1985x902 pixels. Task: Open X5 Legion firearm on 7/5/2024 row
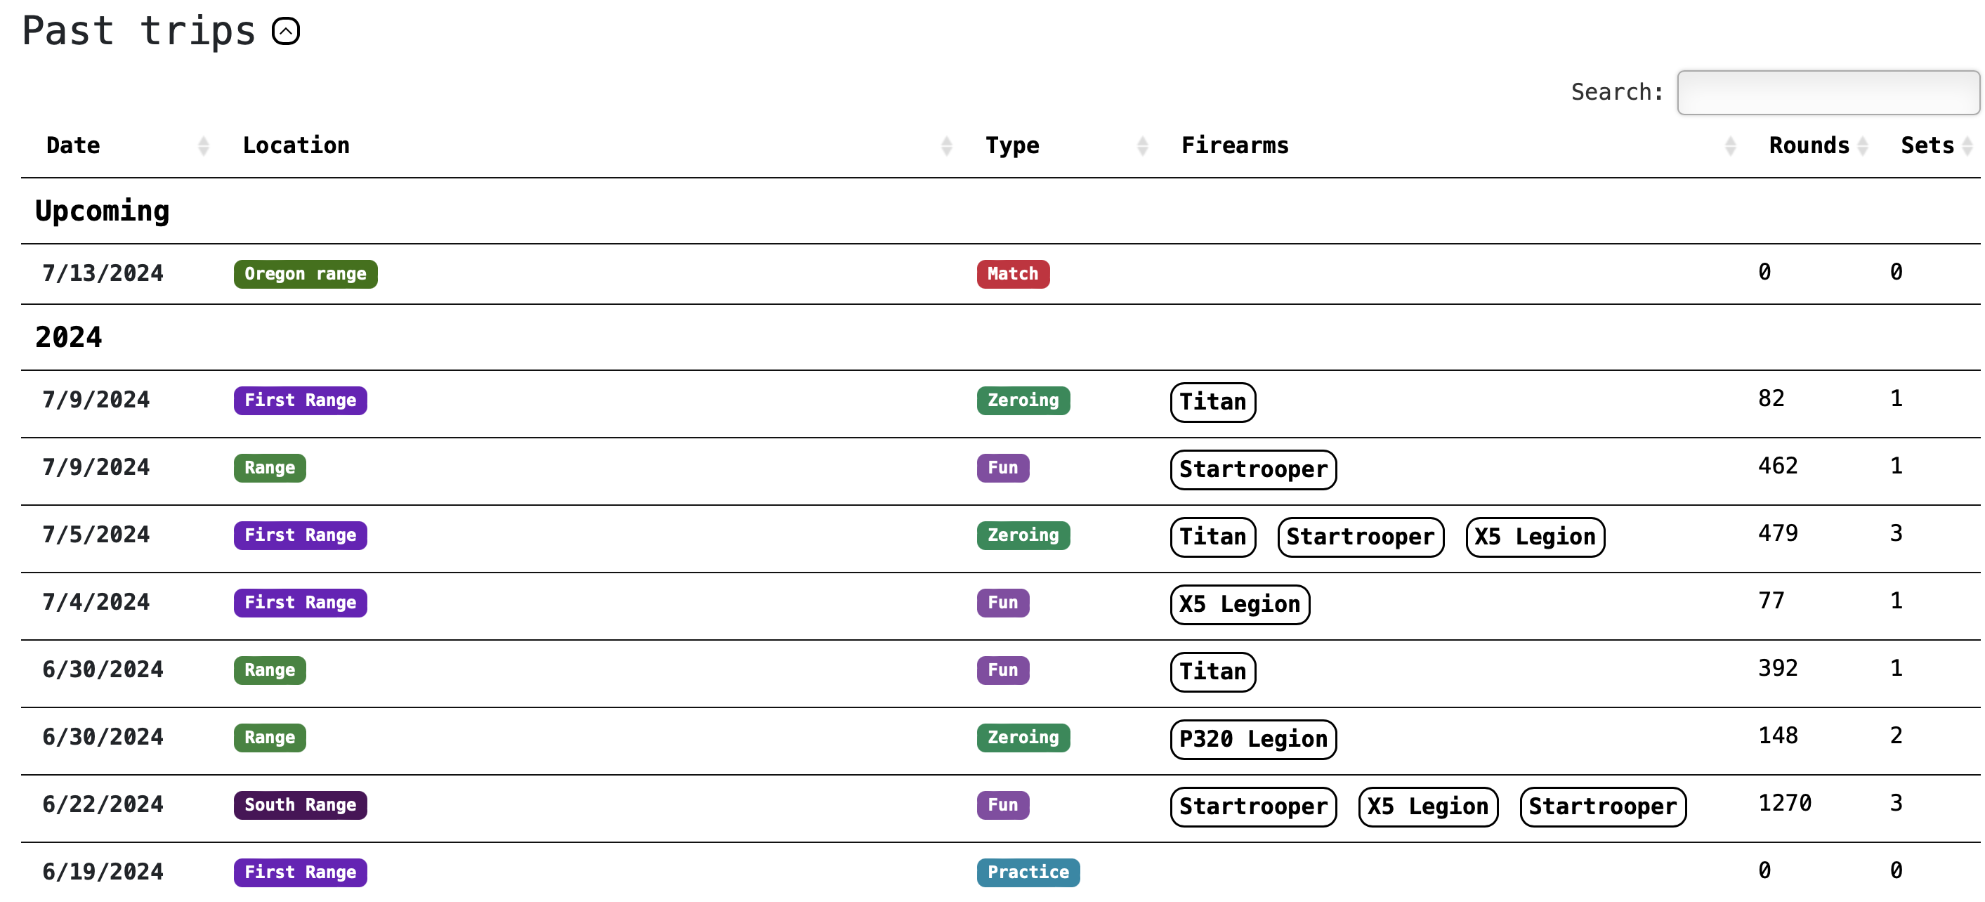click(x=1534, y=537)
